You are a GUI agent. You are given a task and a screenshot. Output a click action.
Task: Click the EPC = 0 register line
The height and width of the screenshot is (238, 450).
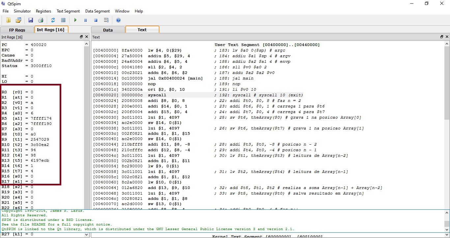[x=17, y=50]
